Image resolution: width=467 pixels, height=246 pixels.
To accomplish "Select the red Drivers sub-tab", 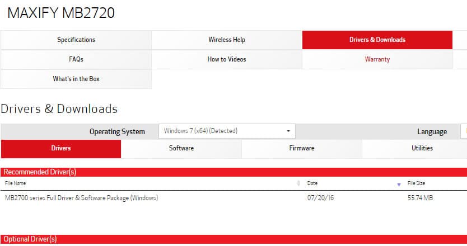I will 61,149.
